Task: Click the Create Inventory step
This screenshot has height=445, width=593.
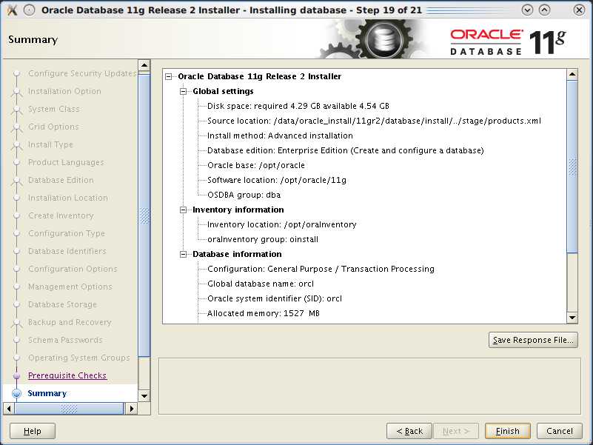Action: [61, 215]
